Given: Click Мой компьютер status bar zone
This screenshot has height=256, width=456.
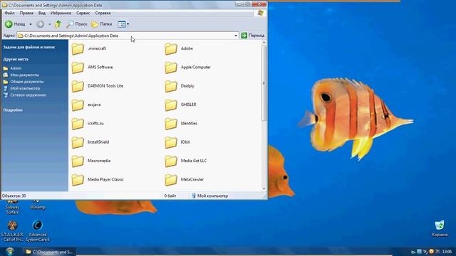Looking at the screenshot, I should 210,196.
